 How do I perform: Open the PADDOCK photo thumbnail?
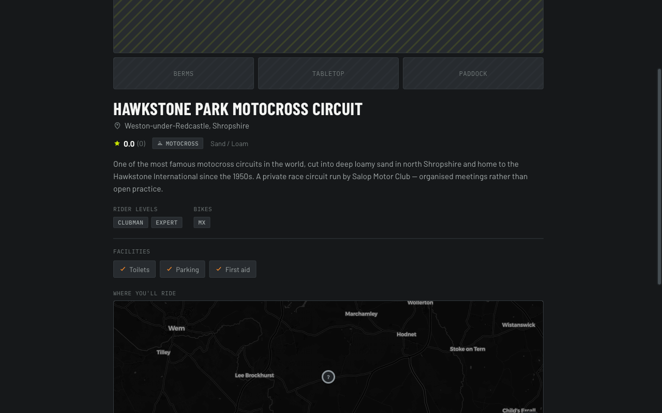pos(473,73)
